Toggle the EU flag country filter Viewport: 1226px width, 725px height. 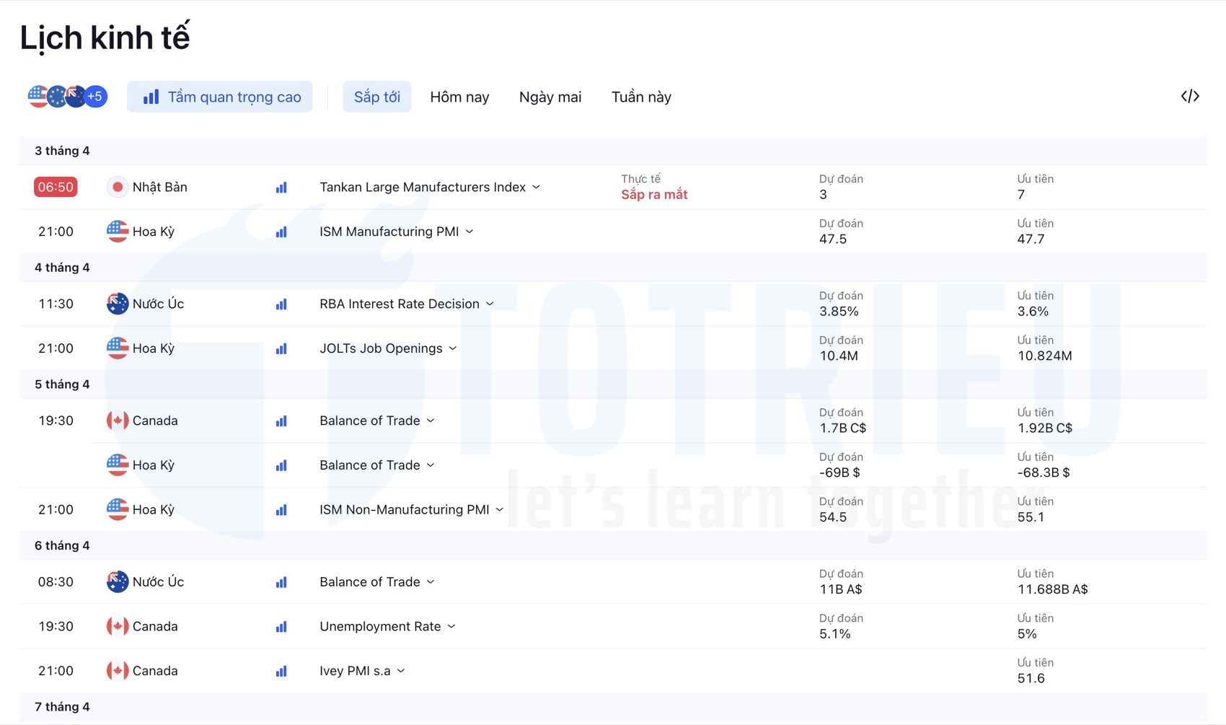click(x=56, y=95)
